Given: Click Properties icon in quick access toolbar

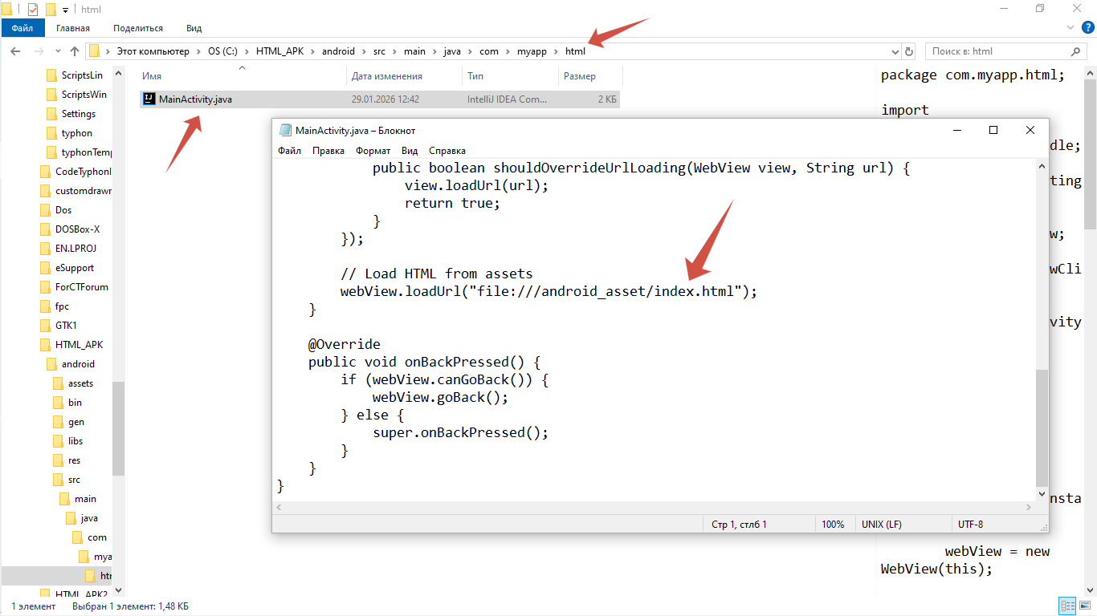Looking at the screenshot, I should (x=33, y=10).
